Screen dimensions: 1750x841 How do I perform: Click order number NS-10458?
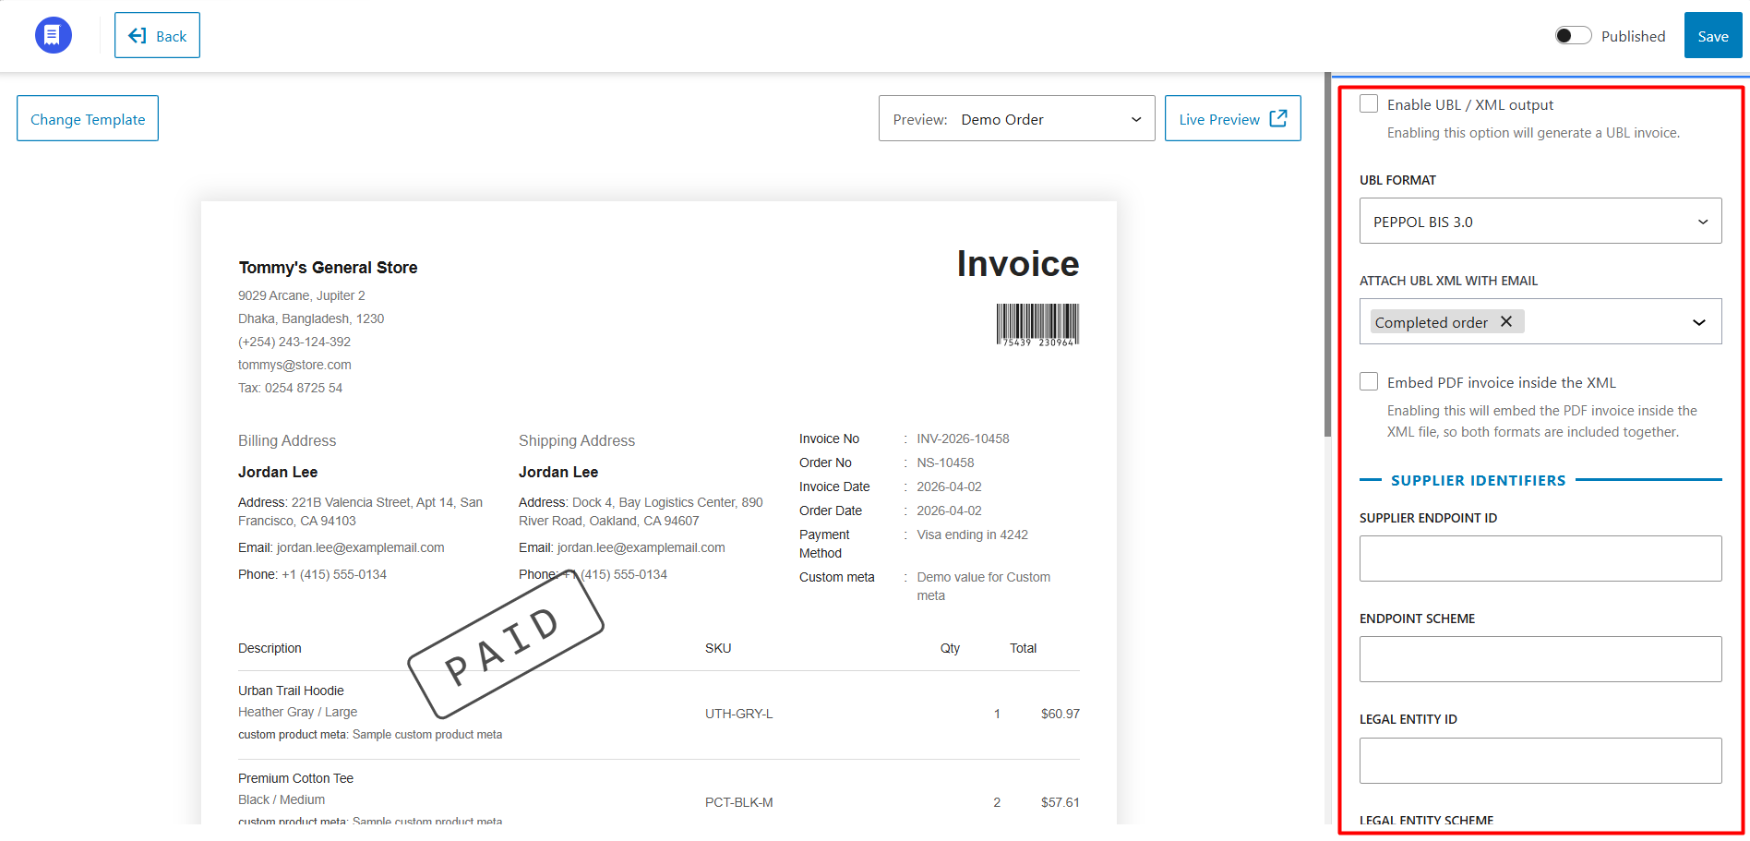(x=945, y=463)
